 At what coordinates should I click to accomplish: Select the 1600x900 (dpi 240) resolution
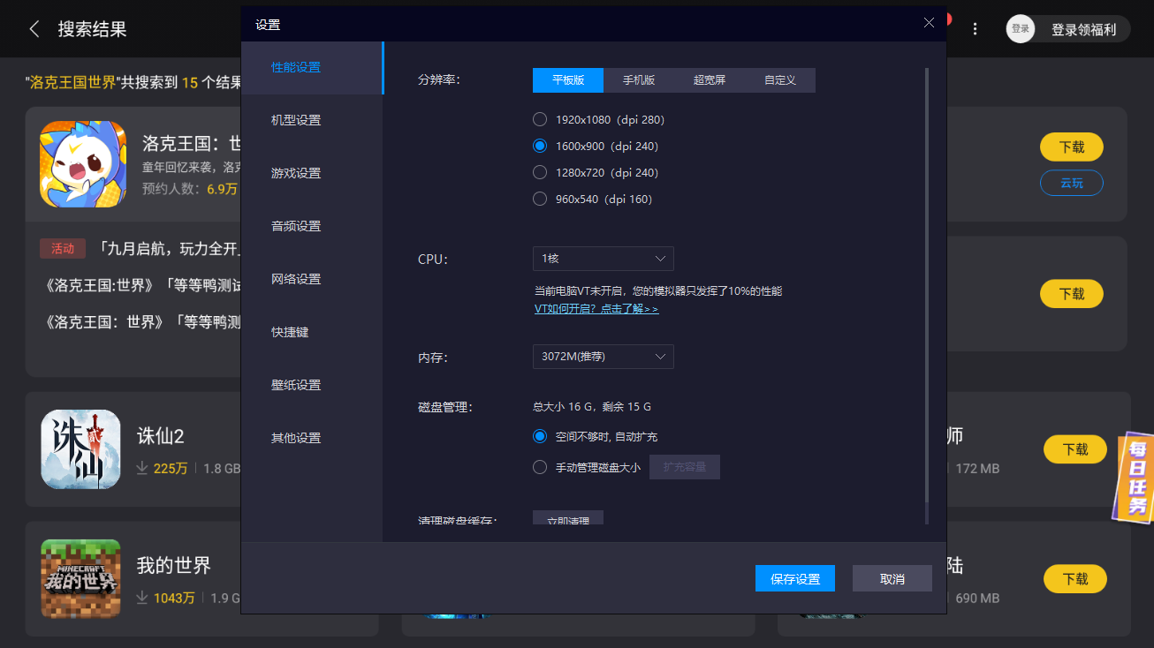(540, 146)
